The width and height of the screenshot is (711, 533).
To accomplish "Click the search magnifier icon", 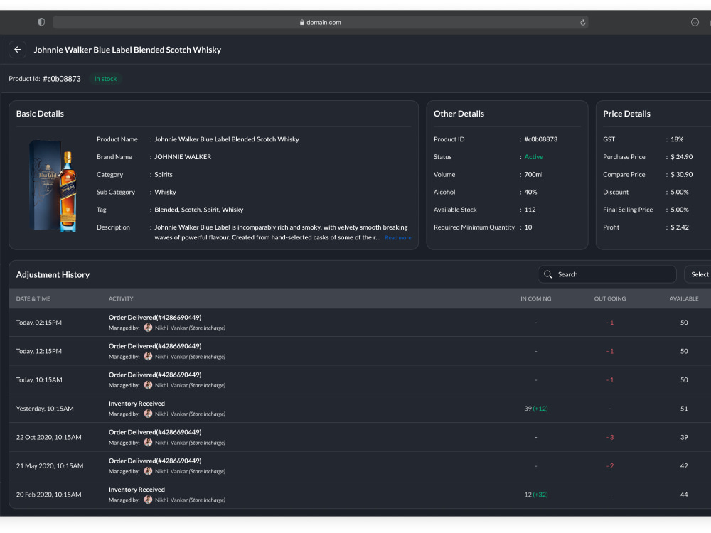I will tap(547, 274).
